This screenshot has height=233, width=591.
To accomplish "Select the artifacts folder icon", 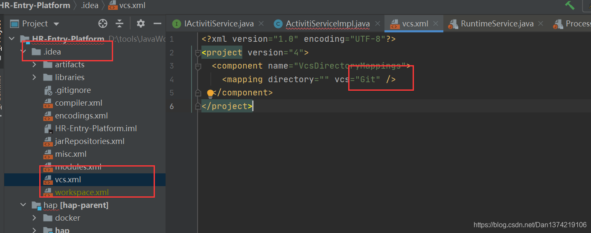I will (48, 65).
